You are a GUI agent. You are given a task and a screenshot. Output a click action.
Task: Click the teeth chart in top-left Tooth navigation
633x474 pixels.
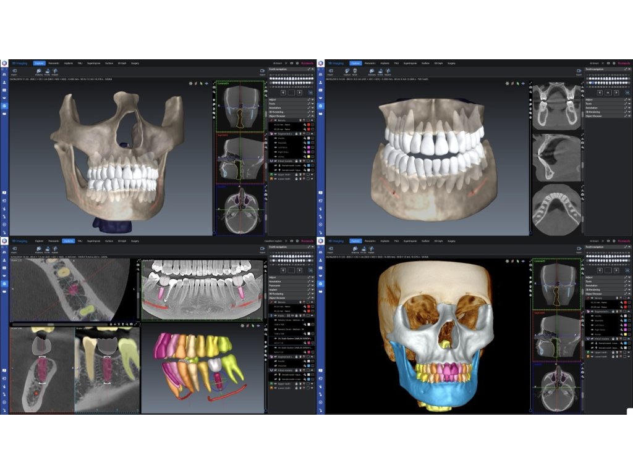click(292, 81)
